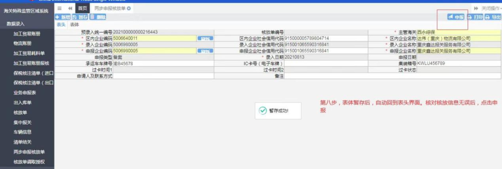Click the 承运车车牌号 input field
The width and height of the screenshot is (502, 169).
163,63
